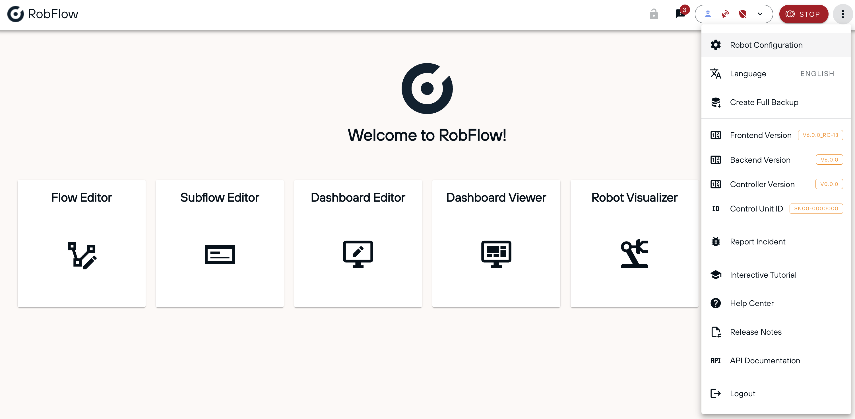Viewport: 855px width, 419px height.
Task: Open Report Incident entry
Action: (757, 242)
